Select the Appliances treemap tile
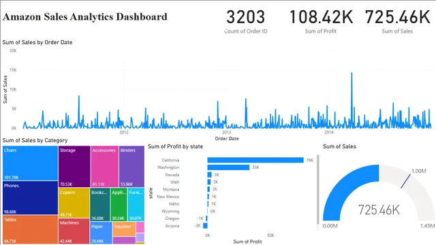The image size is (436, 245). tap(119, 204)
